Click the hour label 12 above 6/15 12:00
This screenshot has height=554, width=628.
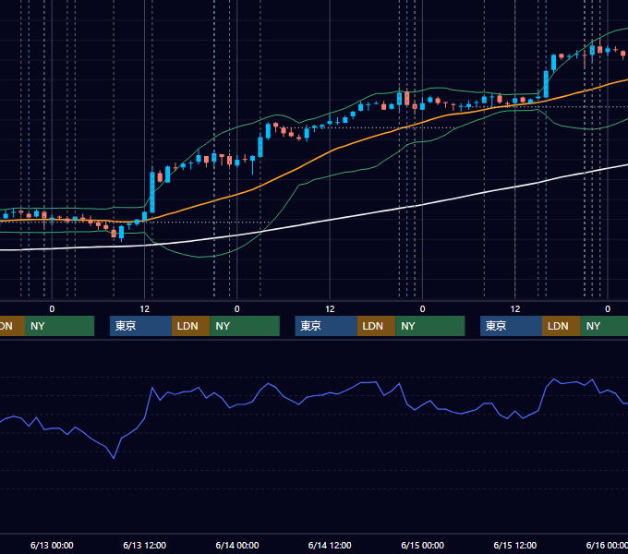point(515,309)
